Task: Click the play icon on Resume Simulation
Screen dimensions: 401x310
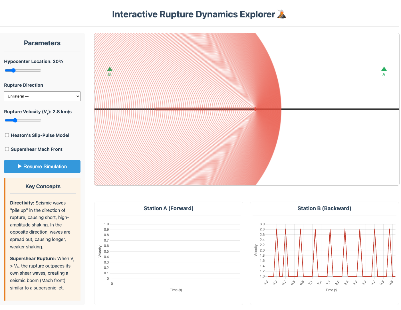Action: [20, 167]
